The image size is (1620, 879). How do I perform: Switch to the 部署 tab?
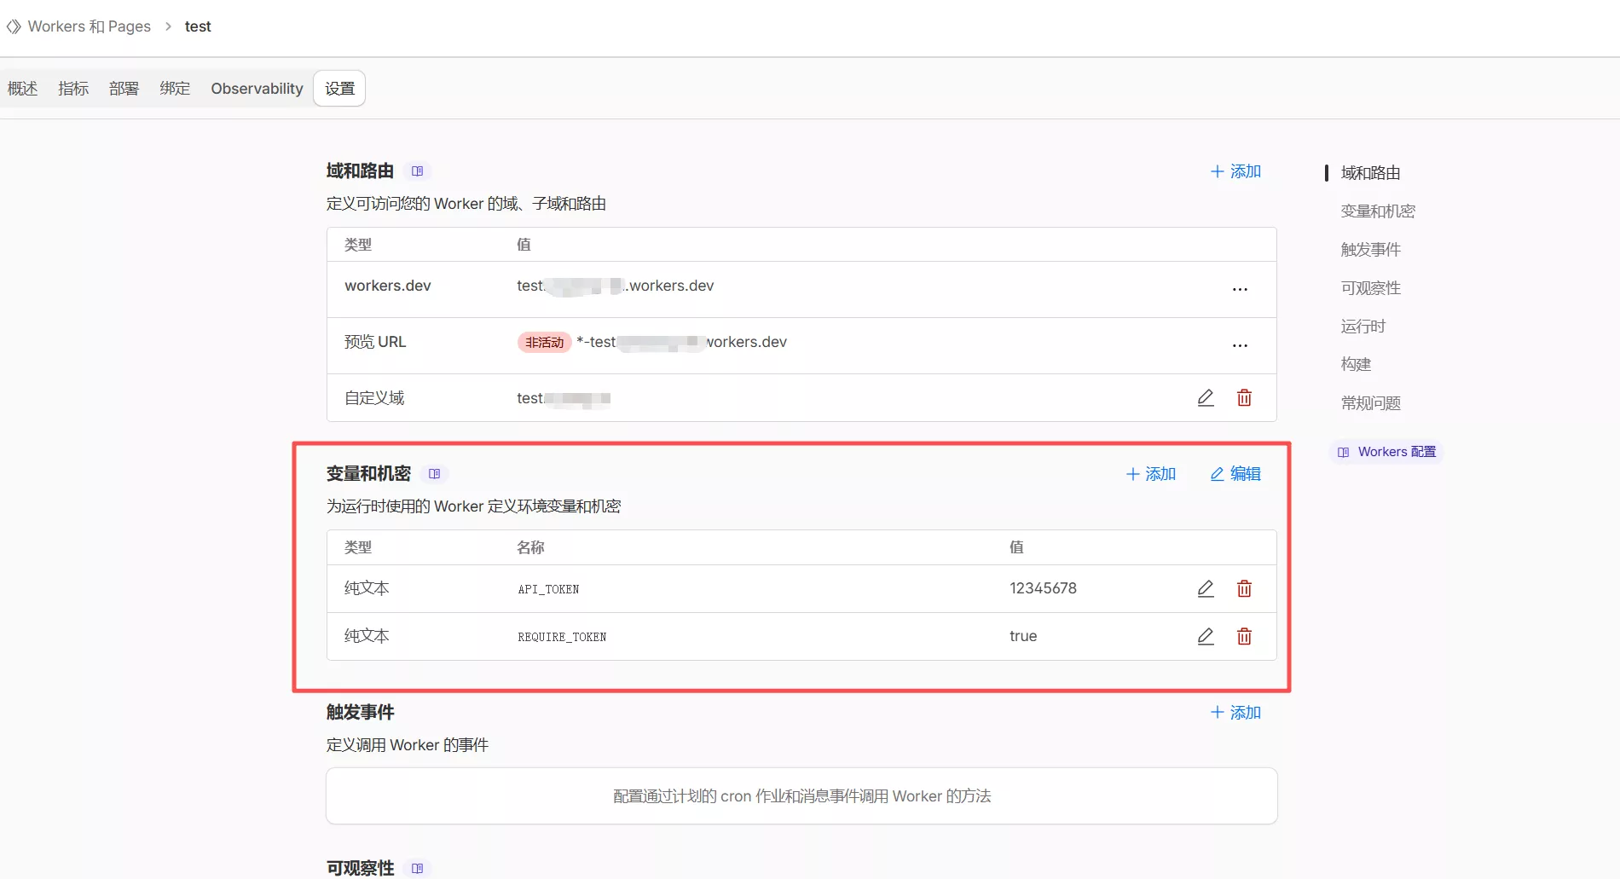coord(124,89)
